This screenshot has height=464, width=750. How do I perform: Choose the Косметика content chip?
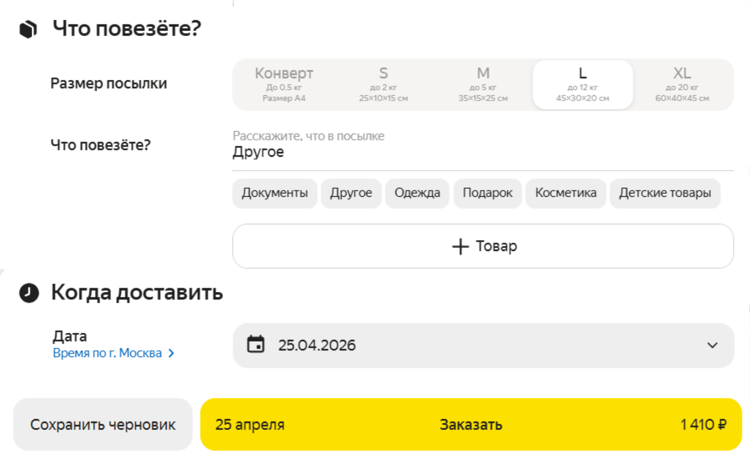565,193
